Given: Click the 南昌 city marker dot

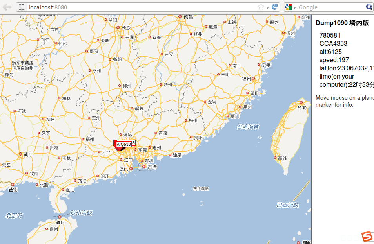Looking at the screenshot, I should click(180, 16).
